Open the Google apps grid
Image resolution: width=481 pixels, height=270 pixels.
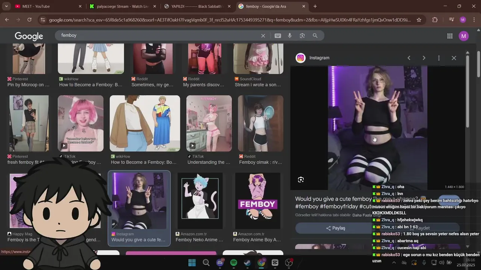450,36
